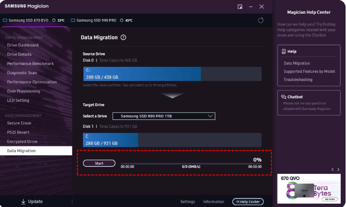Click the Target Drive label
This screenshot has width=346, height=207.
click(x=94, y=105)
